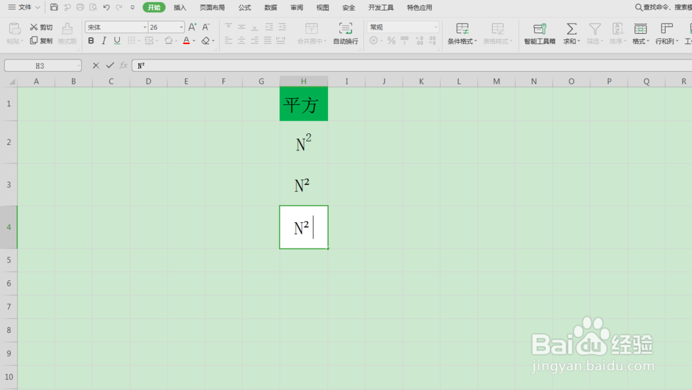This screenshot has width=692, height=390.
Task: Click the percent style icon
Action: pos(392,41)
